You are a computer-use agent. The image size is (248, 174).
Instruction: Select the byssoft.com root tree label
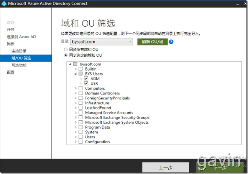point(90,64)
